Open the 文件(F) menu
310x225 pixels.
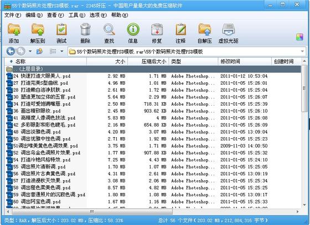tap(13, 15)
